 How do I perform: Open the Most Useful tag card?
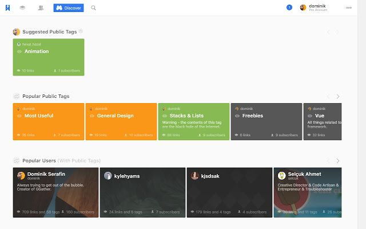tap(49, 122)
